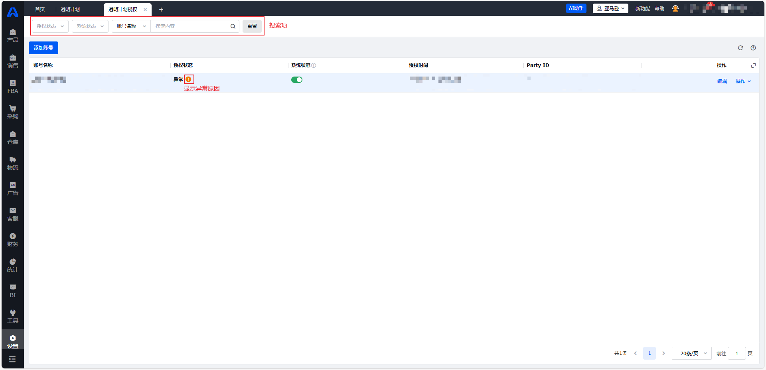Refresh the account table list

point(740,48)
